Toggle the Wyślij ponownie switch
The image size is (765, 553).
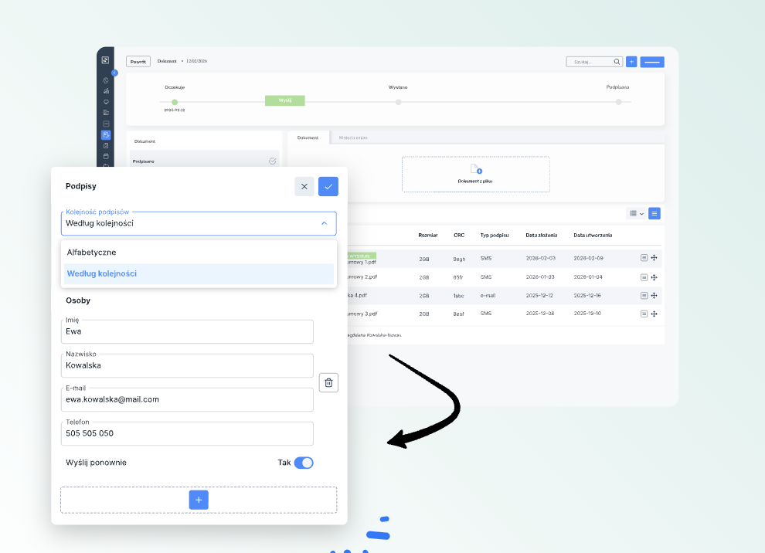(x=304, y=463)
